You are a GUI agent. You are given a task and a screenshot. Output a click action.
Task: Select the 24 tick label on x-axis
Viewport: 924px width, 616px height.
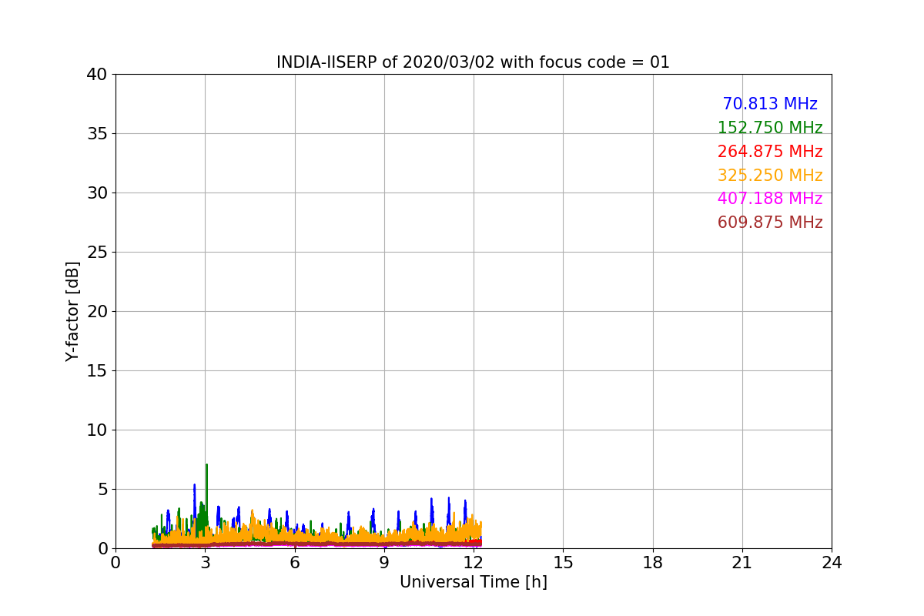tap(831, 563)
